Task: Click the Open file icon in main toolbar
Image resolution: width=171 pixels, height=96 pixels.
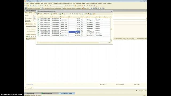Action: 28,6
